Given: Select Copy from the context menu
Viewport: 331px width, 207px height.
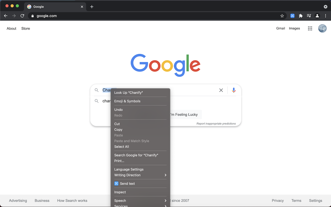Looking at the screenshot, I should (118, 129).
